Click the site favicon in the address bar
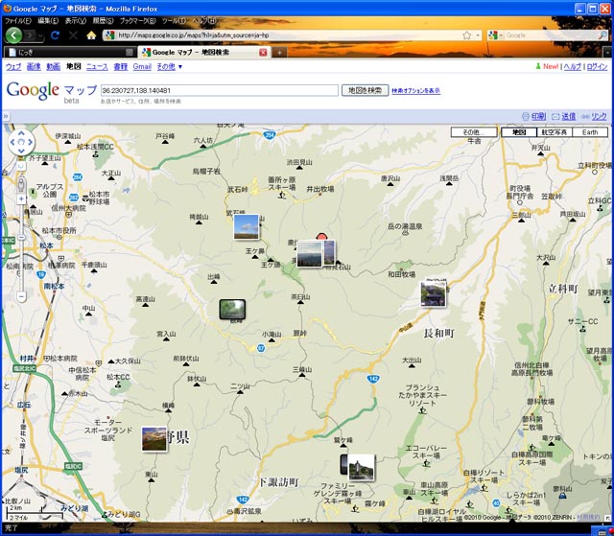614x536 pixels. pos(109,35)
